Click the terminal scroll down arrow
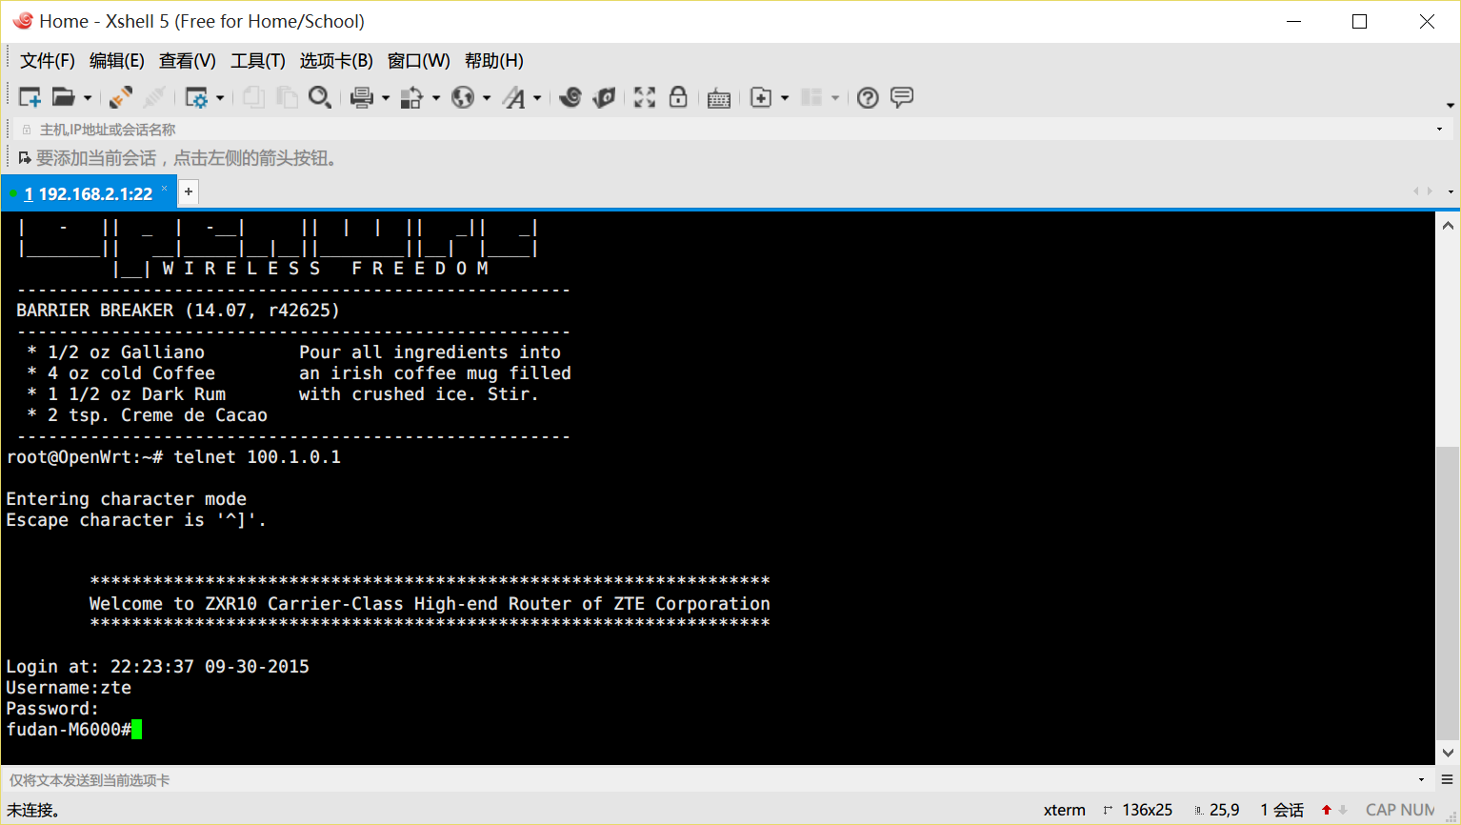This screenshot has height=825, width=1461. pos(1448,753)
